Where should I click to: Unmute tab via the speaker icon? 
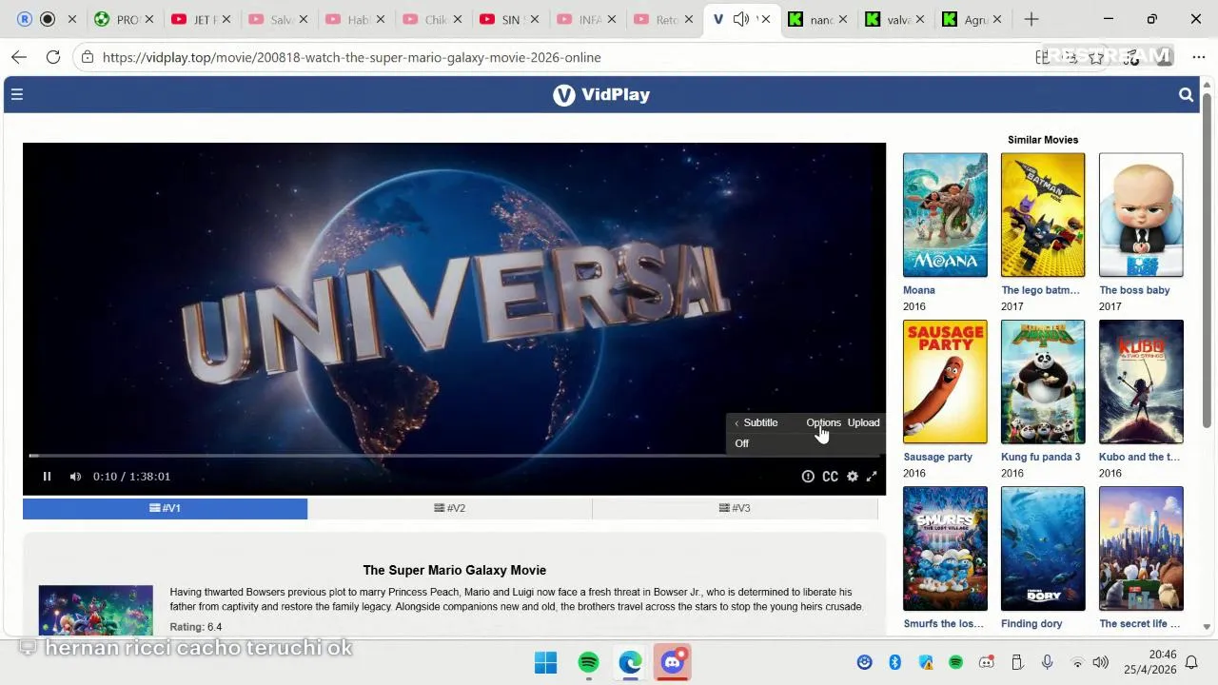tap(741, 19)
